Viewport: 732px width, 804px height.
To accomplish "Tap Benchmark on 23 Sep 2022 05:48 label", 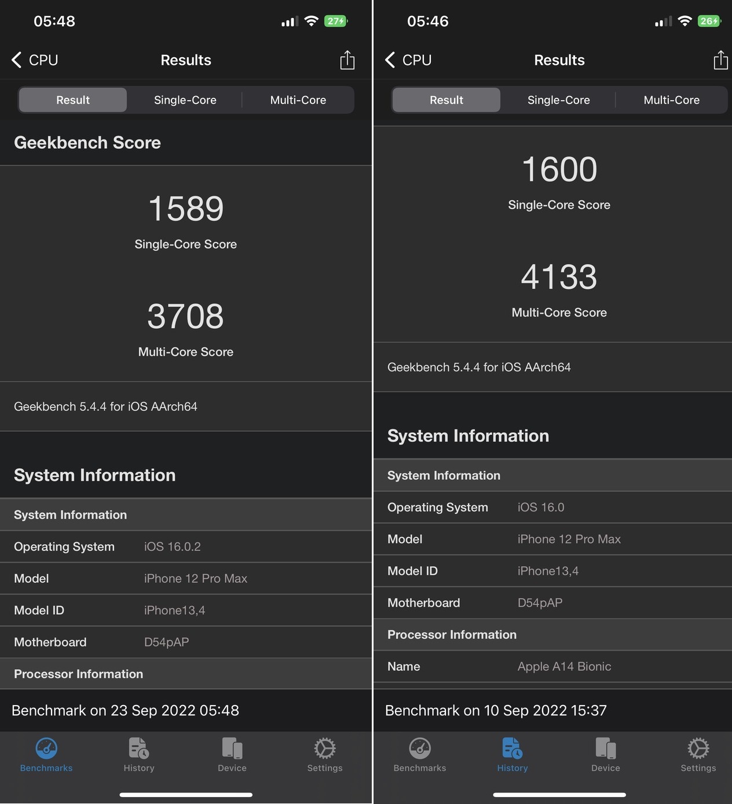I will [125, 710].
